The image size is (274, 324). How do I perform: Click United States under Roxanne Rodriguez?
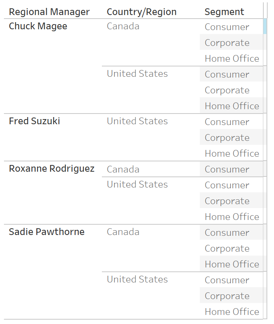(137, 184)
